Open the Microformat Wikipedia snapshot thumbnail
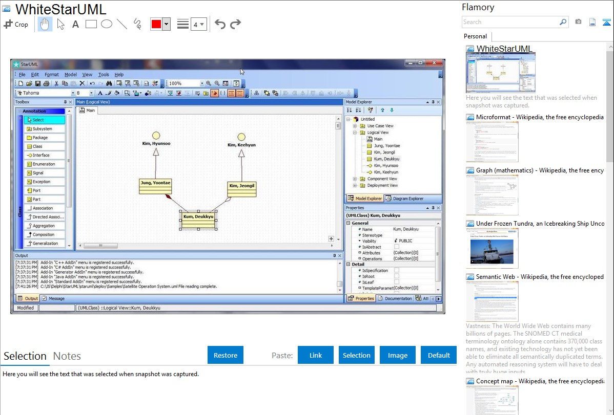Screen dimensions: 614x415 [492, 142]
